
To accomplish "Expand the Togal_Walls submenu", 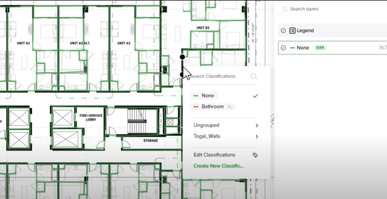I will (x=226, y=136).
